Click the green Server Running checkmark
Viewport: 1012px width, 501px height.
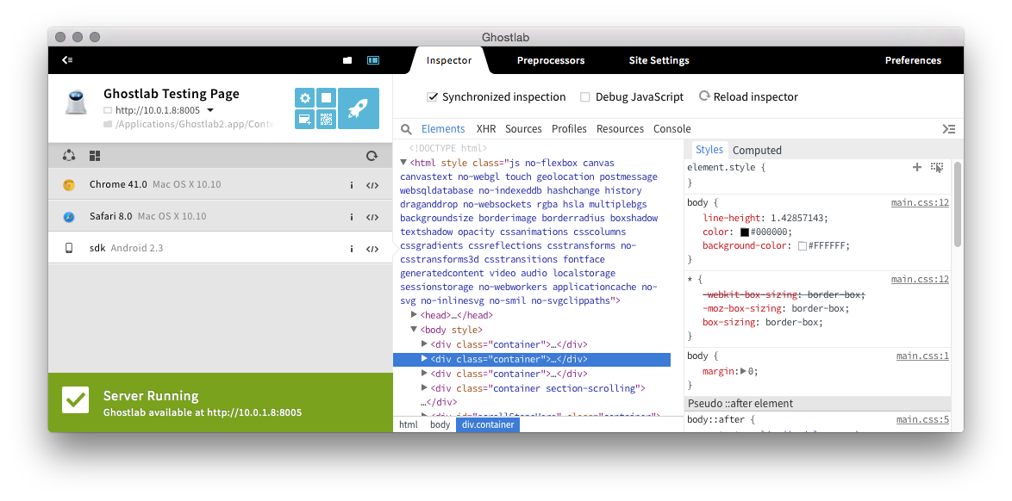coord(76,399)
